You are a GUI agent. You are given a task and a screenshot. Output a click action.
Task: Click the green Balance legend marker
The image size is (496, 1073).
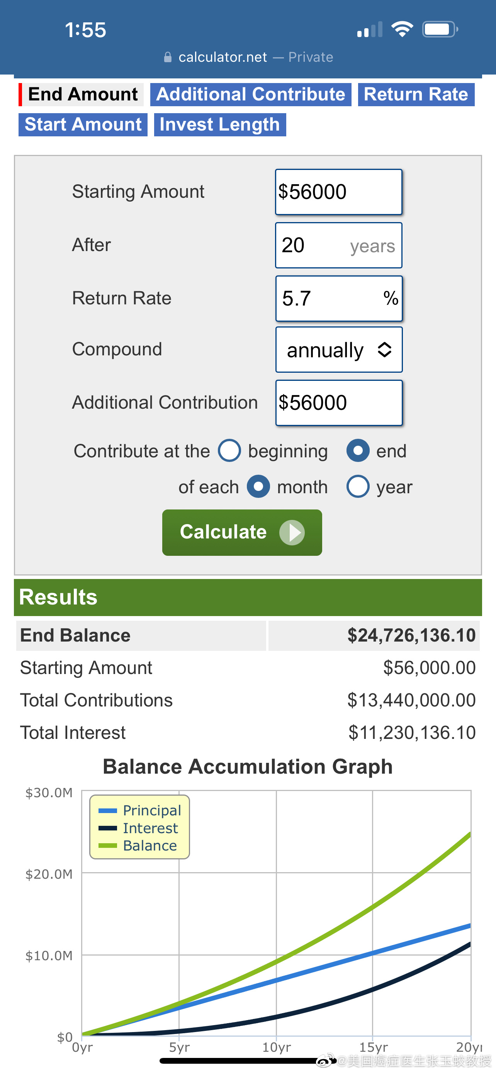click(x=107, y=845)
